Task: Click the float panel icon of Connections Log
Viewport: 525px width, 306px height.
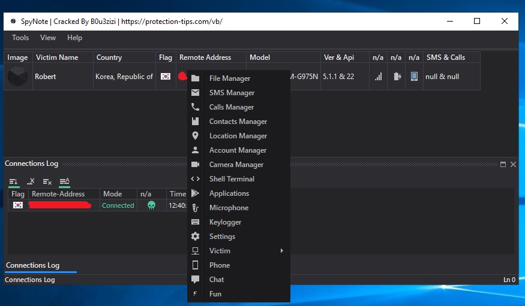Action: (x=503, y=164)
